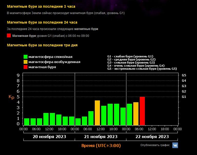Click the 'G1 - слабая буря' legend line
The image size is (197, 155).
(x=130, y=56)
